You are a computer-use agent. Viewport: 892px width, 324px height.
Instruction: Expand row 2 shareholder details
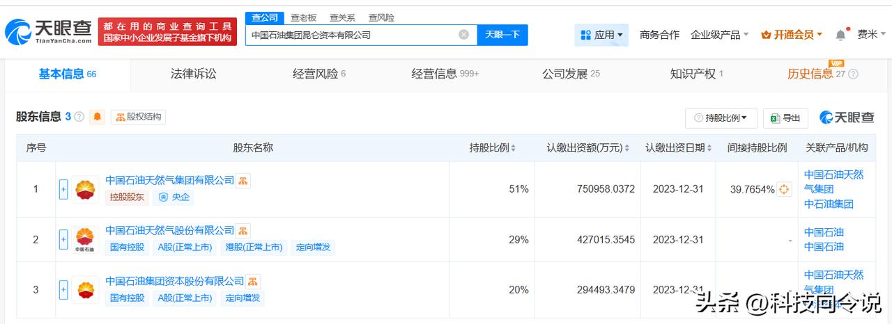click(x=63, y=239)
